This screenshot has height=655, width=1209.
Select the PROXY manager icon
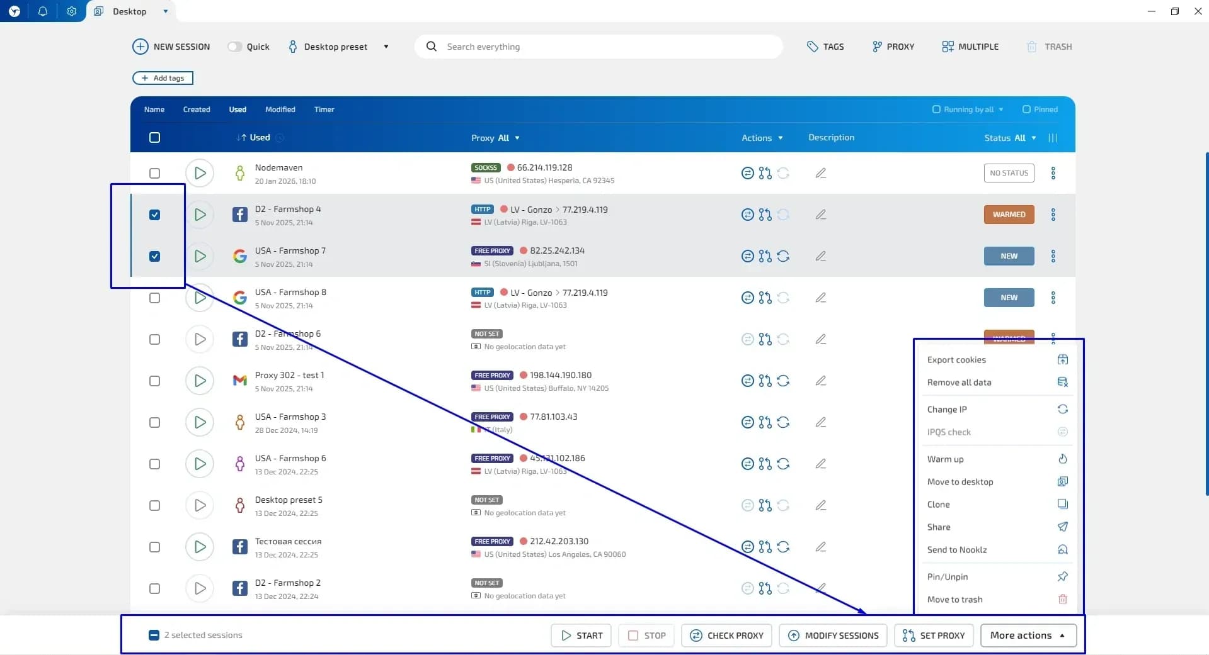tap(878, 46)
